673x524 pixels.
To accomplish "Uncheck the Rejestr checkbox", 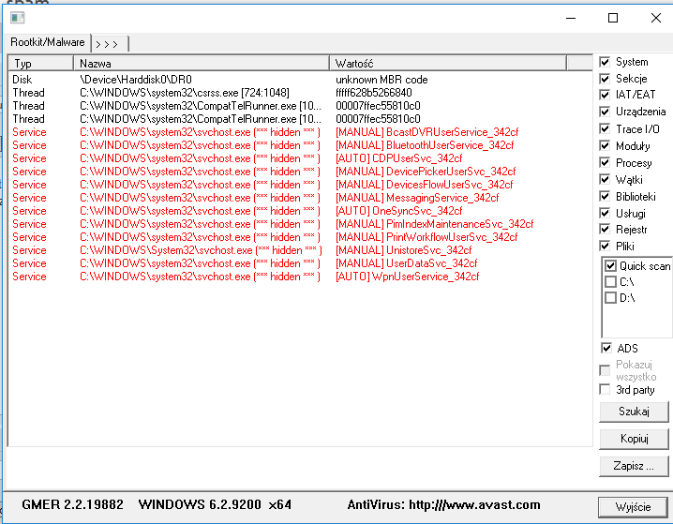I will click(x=606, y=230).
